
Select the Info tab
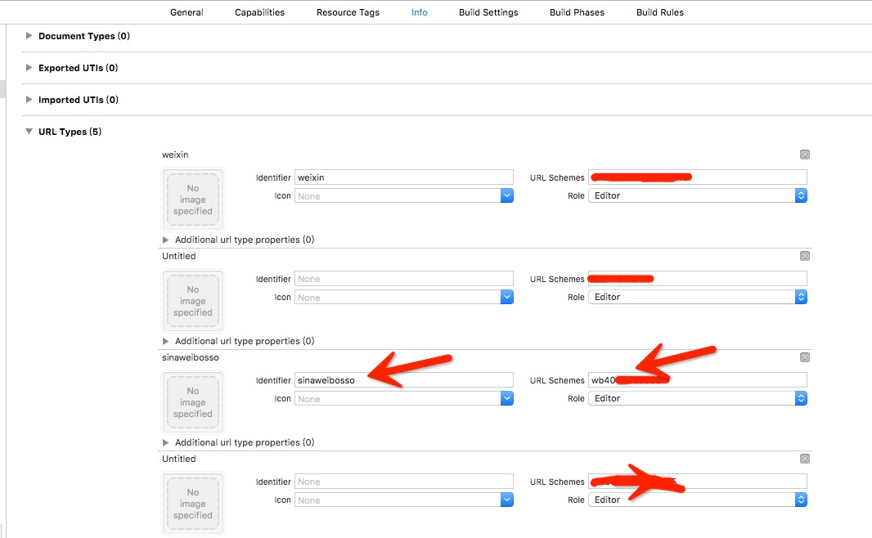click(420, 12)
